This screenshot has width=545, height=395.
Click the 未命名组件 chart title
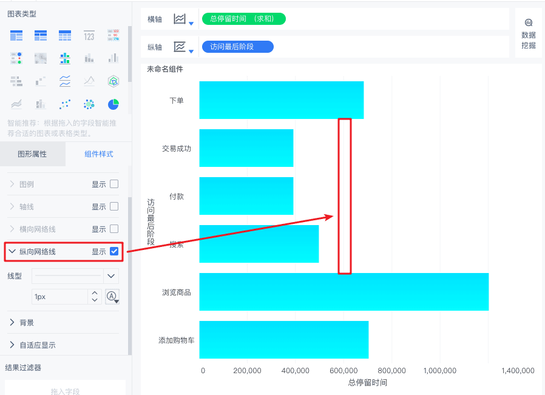(x=164, y=69)
